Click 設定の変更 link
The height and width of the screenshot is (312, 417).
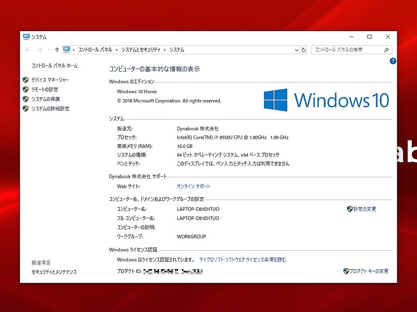[365, 209]
